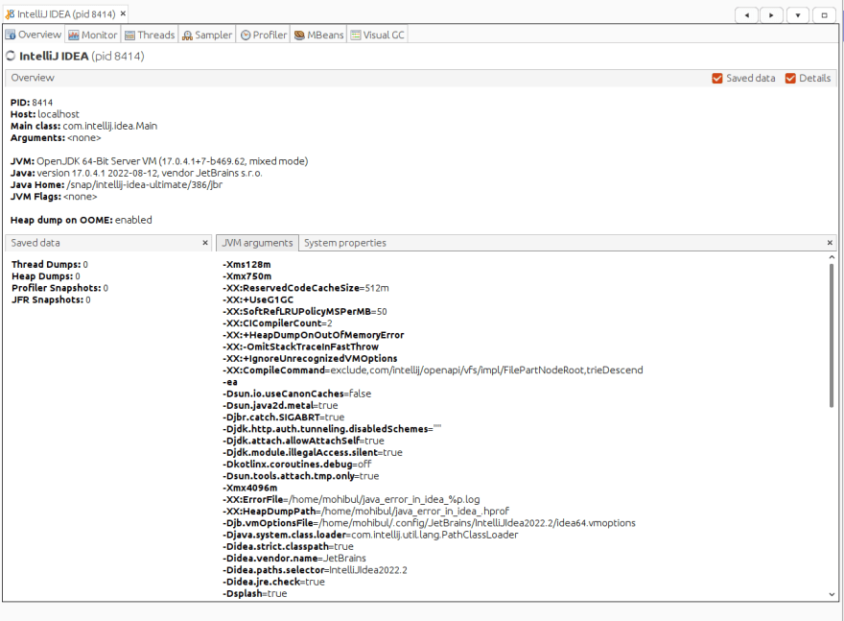The height and width of the screenshot is (621, 844).
Task: Click the loading spinner beside IntelliJ IDEA title
Action: pos(11,56)
